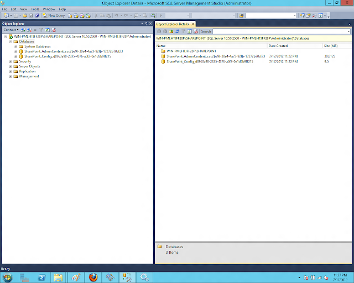Screen dimensions: 354x283
Task: Open the Edit menu
Action: [13, 9]
